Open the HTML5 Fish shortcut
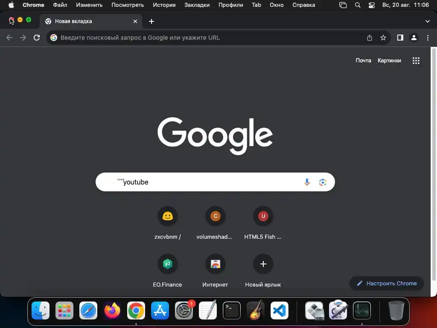This screenshot has width=437, height=328. [x=263, y=223]
